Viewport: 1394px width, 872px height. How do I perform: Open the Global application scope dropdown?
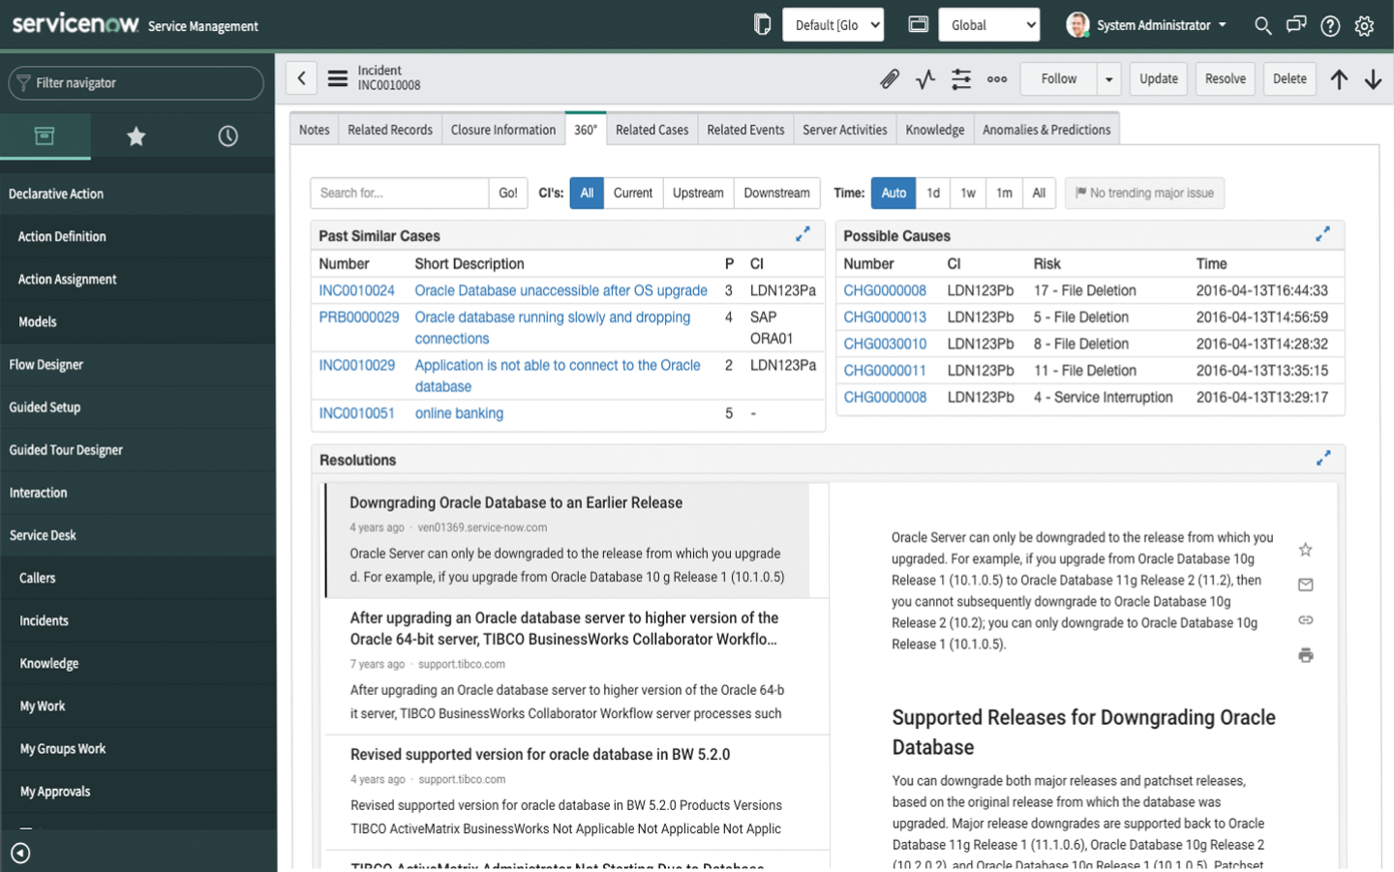(x=988, y=25)
